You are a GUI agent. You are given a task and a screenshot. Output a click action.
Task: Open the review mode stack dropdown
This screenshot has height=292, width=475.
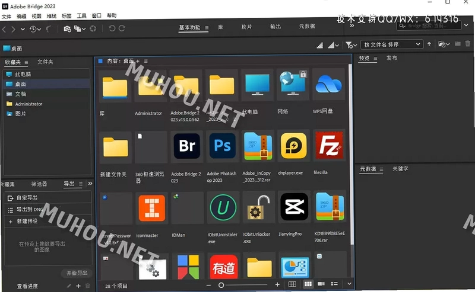80,28
